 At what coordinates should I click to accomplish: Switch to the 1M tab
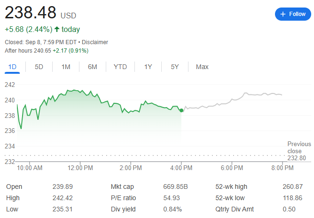pos(66,67)
